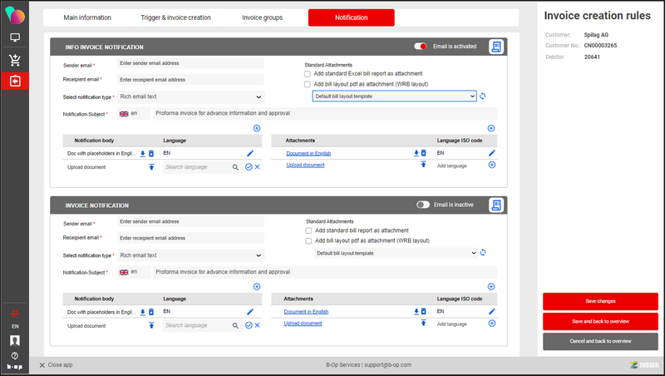Check Add standard Excel bill report as attachment
665x376 pixels.
click(x=307, y=74)
